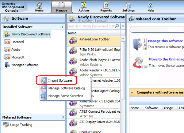Image resolution: width=184 pixels, height=133 pixels.
Task: Open the Actions menu
Action: click(84, 7)
